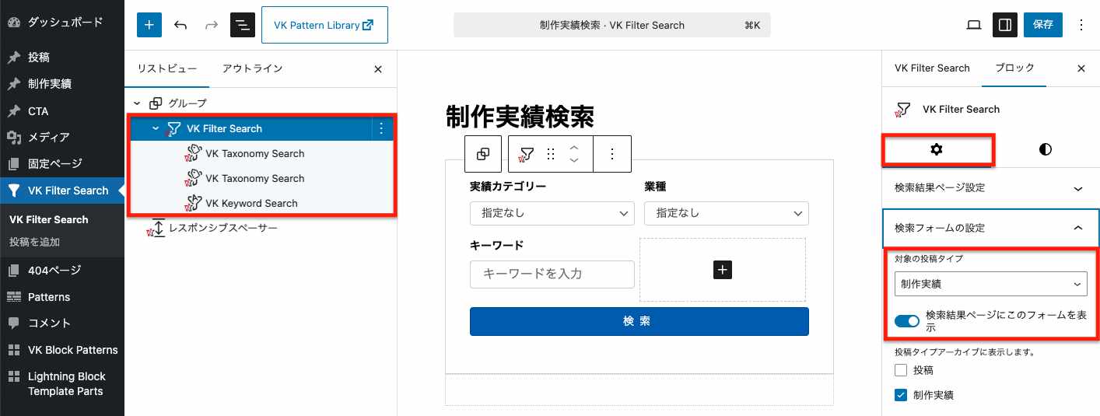Select the gear settings tab icon
1100x416 pixels.
pos(937,149)
